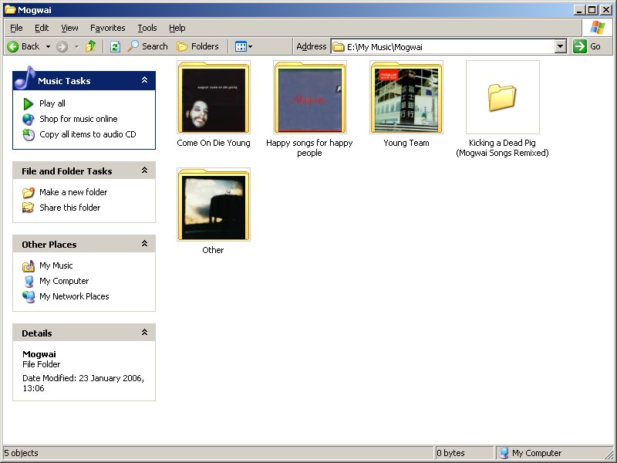This screenshot has width=617, height=463.
Task: Select the Other folder thumbnail
Action: tap(214, 204)
